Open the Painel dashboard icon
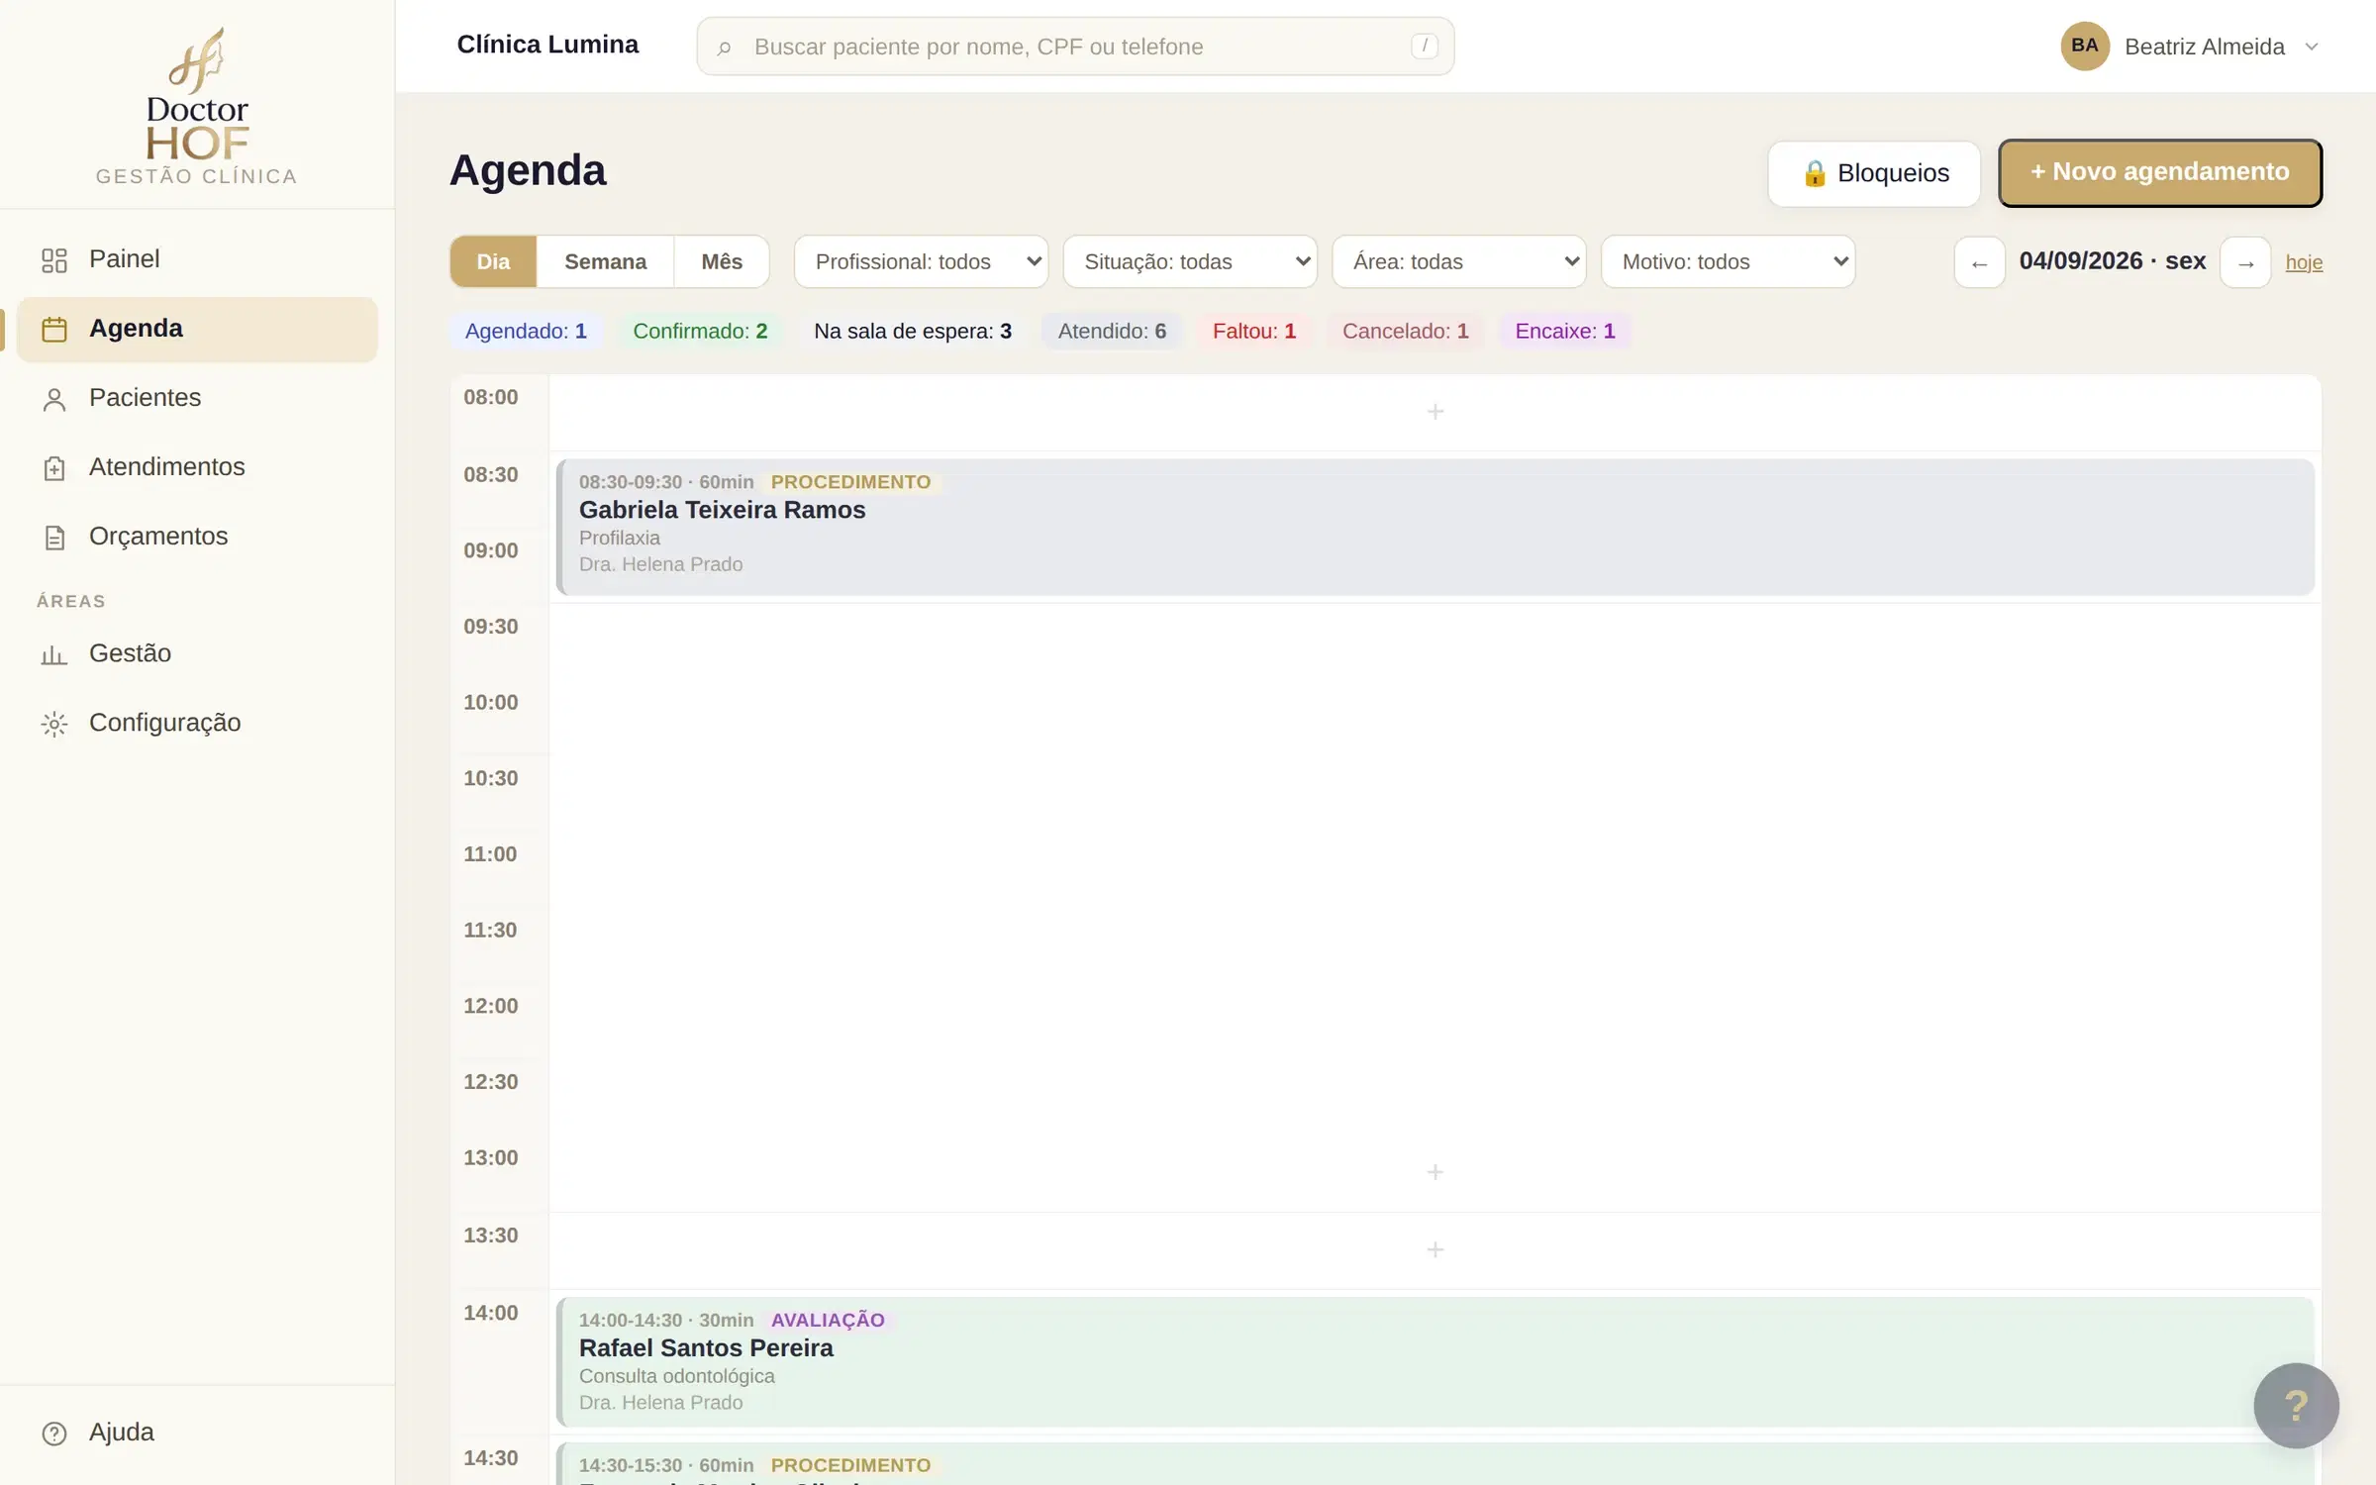This screenshot has height=1485, width=2376. [x=54, y=260]
